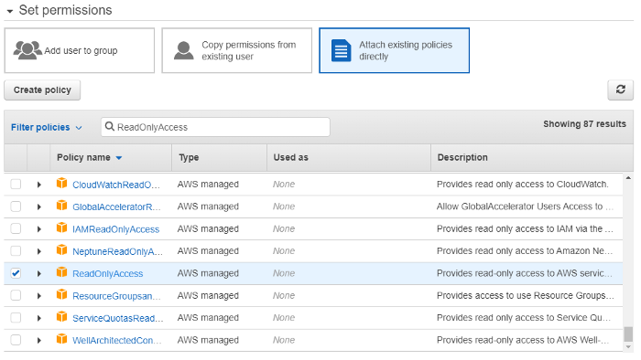
Task: Click the Attach existing policies document icon
Action: click(x=341, y=50)
